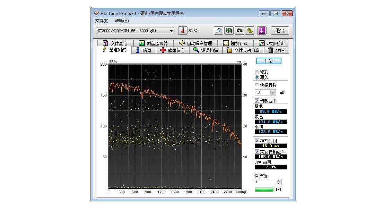This screenshot has width=374, height=209.
Task: Select the 写入 write radio button
Action: [257, 77]
